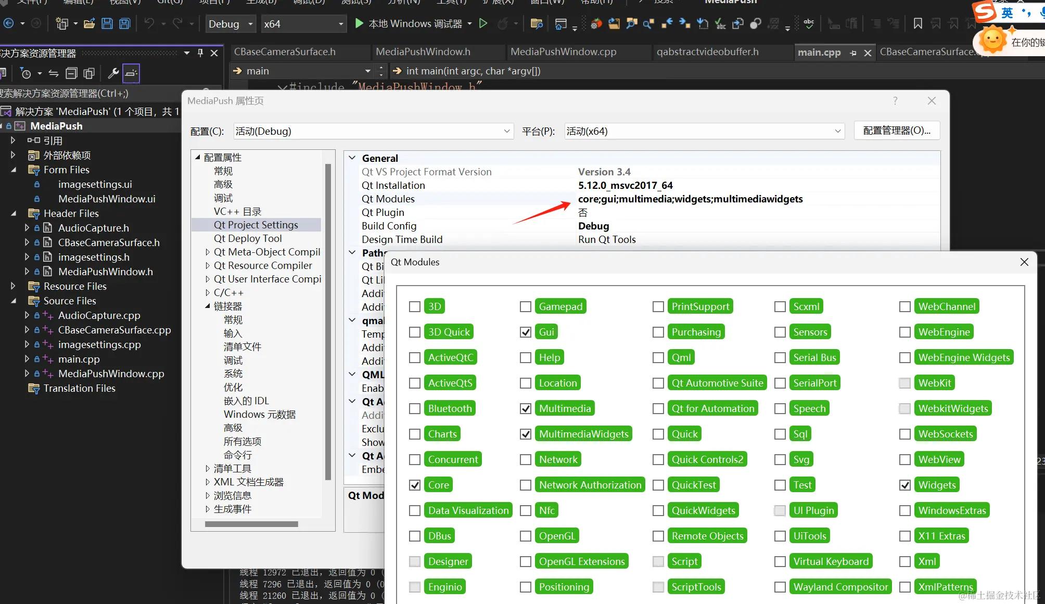
Task: Close the Qt Modules popup
Action: coord(1024,262)
